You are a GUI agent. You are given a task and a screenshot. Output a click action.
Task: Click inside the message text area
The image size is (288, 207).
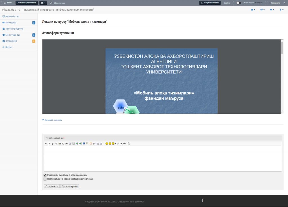pos(163,158)
